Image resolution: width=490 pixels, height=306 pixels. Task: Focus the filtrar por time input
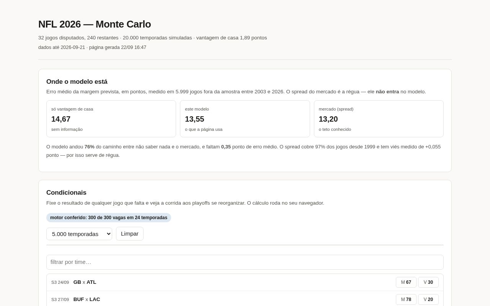[245, 262]
